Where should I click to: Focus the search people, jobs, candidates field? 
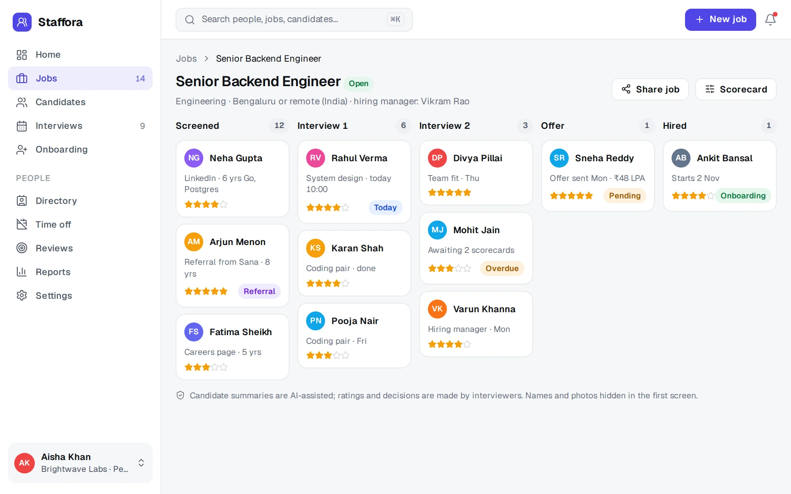pos(294,20)
